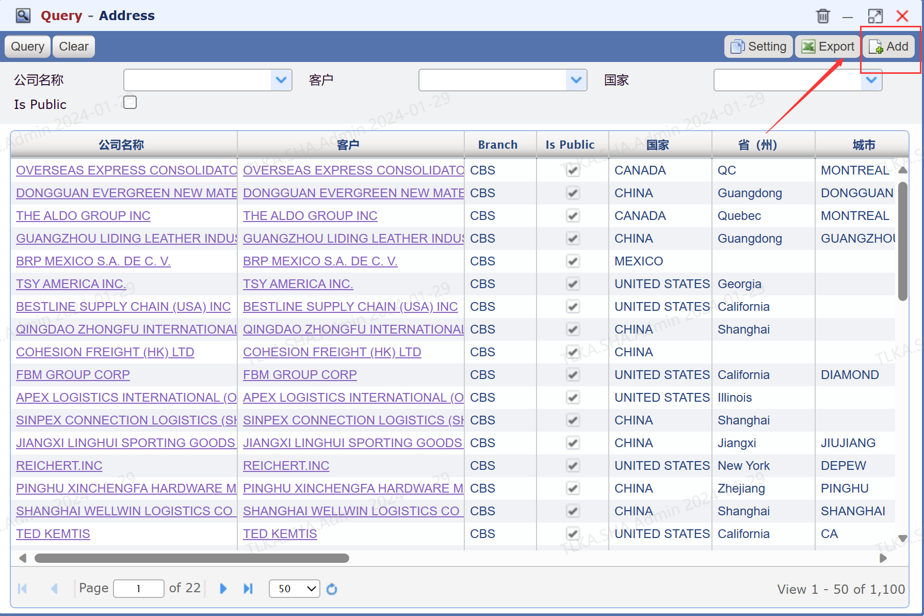Viewport: 924px width, 616px height.
Task: Go to the previous page
Action: coord(54,589)
